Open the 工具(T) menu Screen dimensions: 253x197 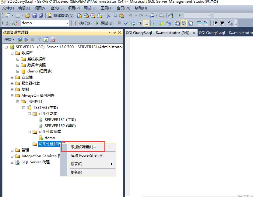tap(107, 8)
